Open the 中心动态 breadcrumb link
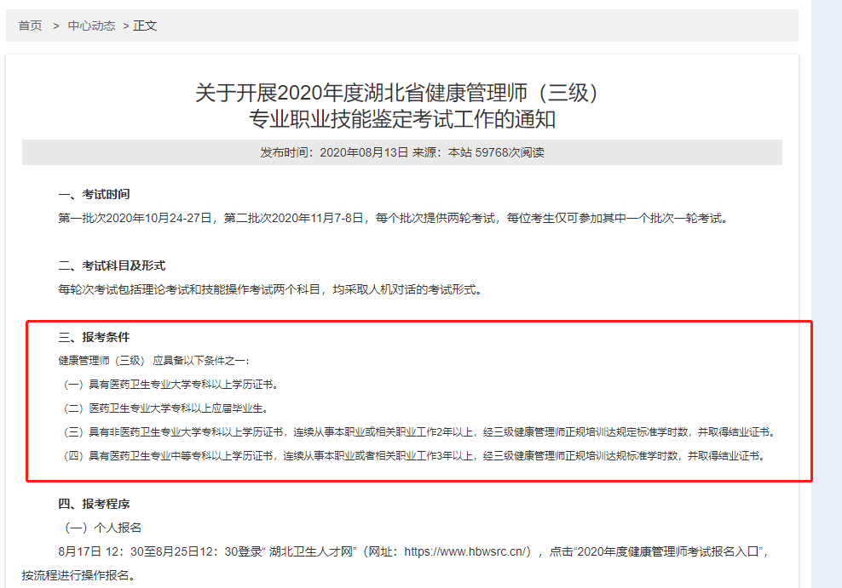Image resolution: width=842 pixels, height=588 pixels. coord(91,26)
